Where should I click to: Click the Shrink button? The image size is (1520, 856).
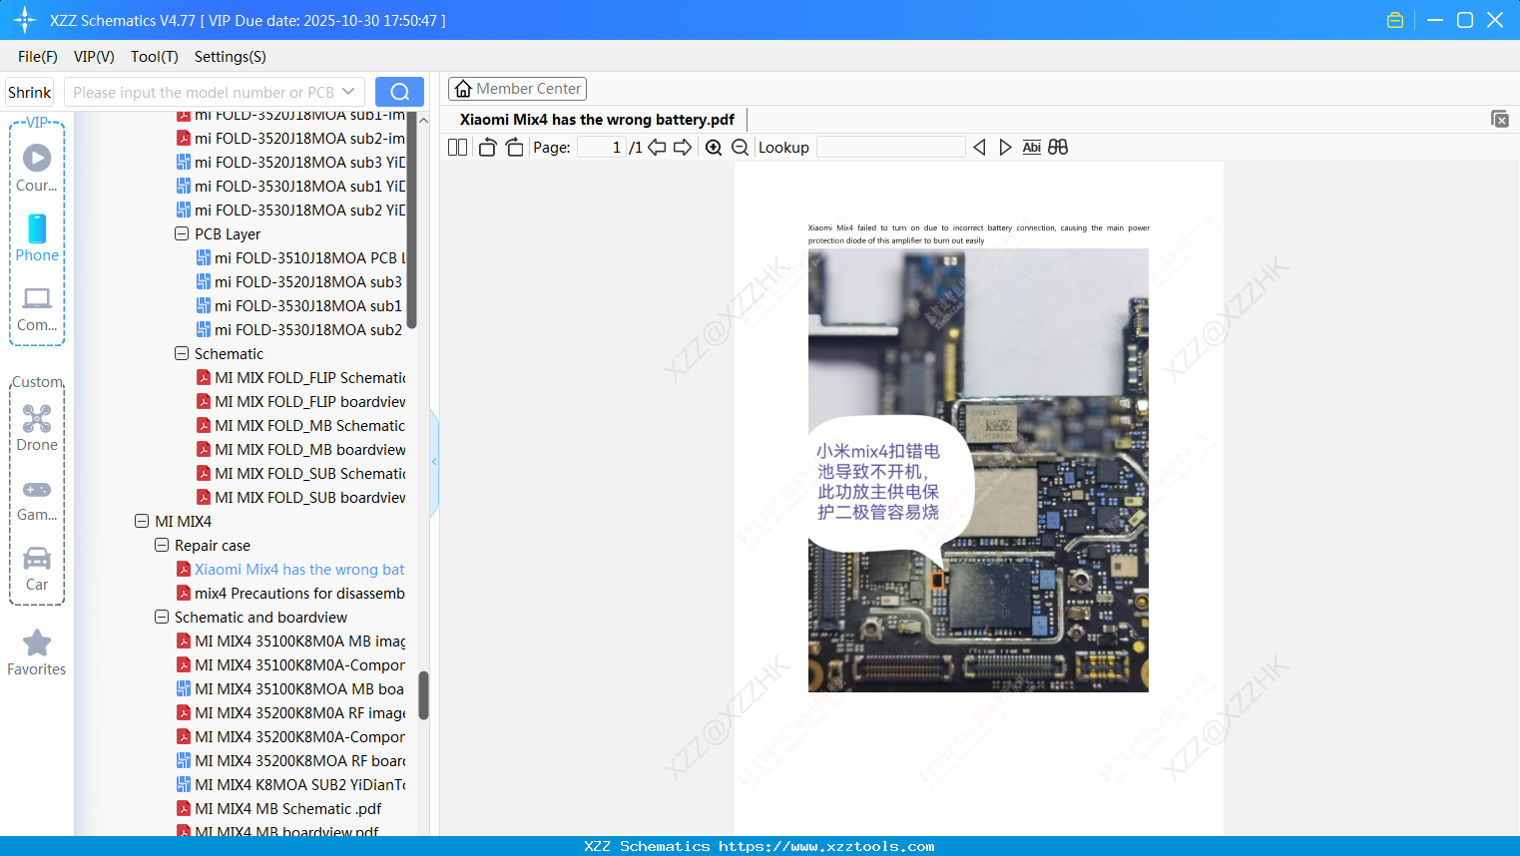click(x=30, y=92)
